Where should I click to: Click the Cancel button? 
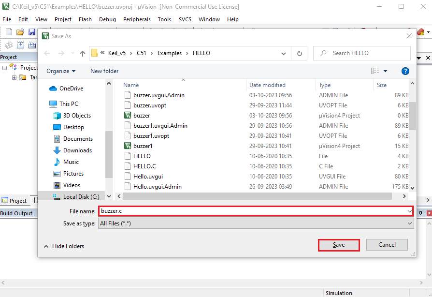(387, 245)
